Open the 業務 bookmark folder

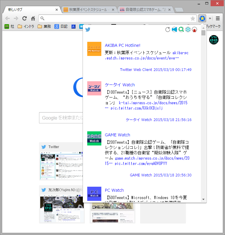(x=44, y=27)
